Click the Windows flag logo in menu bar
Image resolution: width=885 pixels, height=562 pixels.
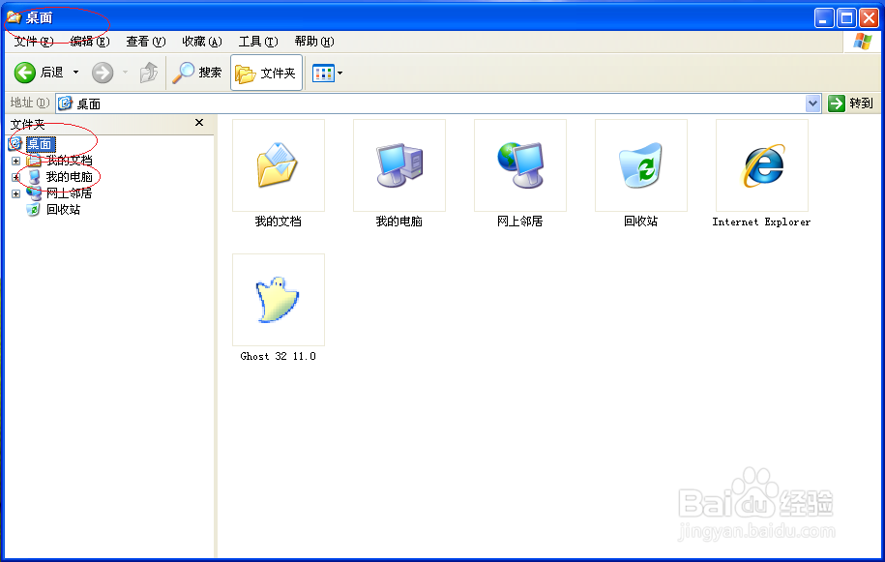[x=862, y=42]
